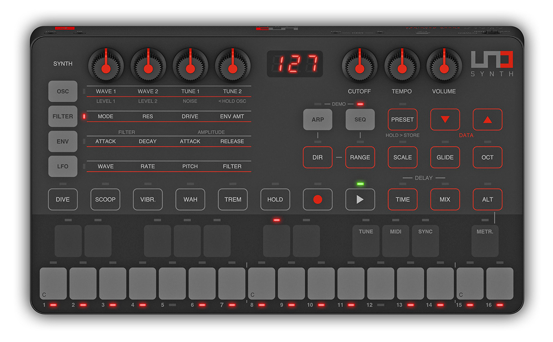Open the SYNC settings
Screen dimensions: 553x342
(x=425, y=241)
